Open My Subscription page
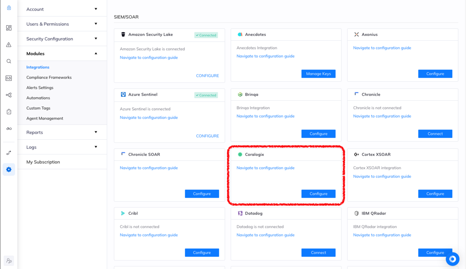 tap(43, 162)
